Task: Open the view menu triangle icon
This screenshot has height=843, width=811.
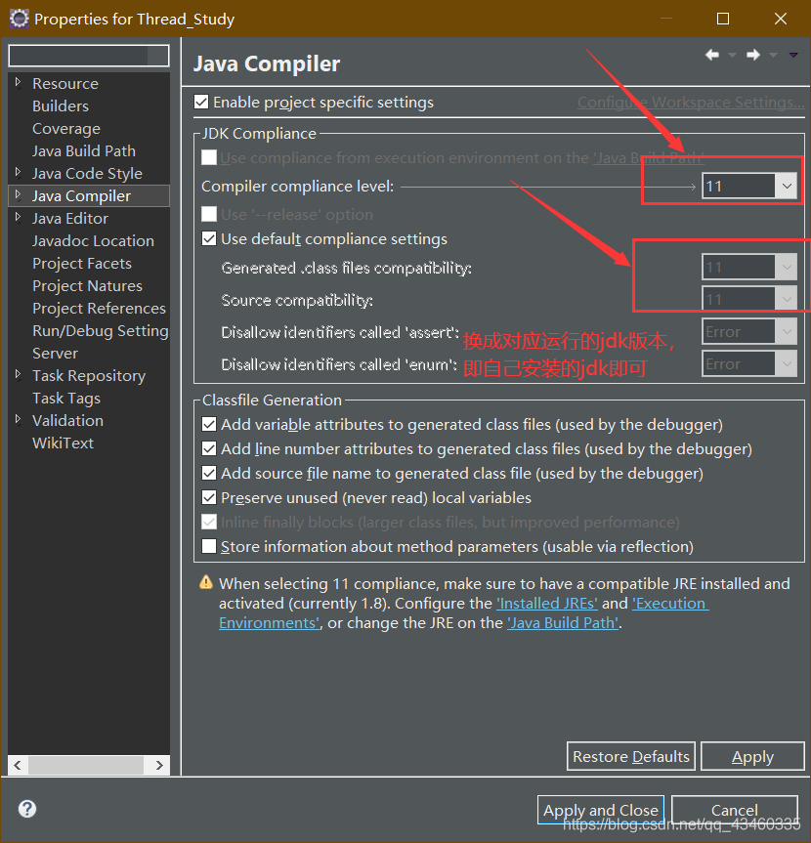Action: [793, 55]
